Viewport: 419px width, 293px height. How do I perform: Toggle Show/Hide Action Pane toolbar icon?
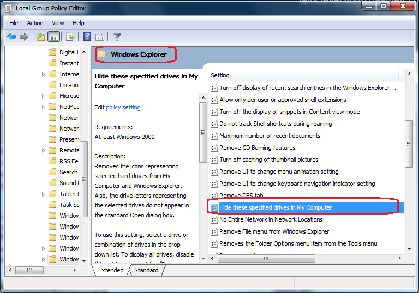click(x=100, y=37)
